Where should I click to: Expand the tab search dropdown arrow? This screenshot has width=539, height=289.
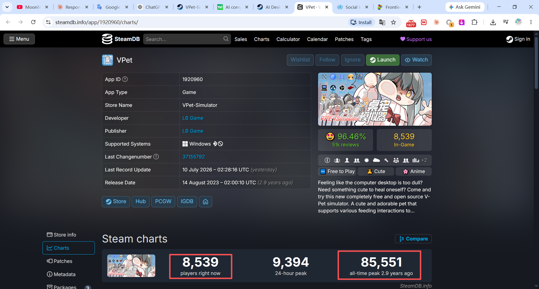[7, 7]
